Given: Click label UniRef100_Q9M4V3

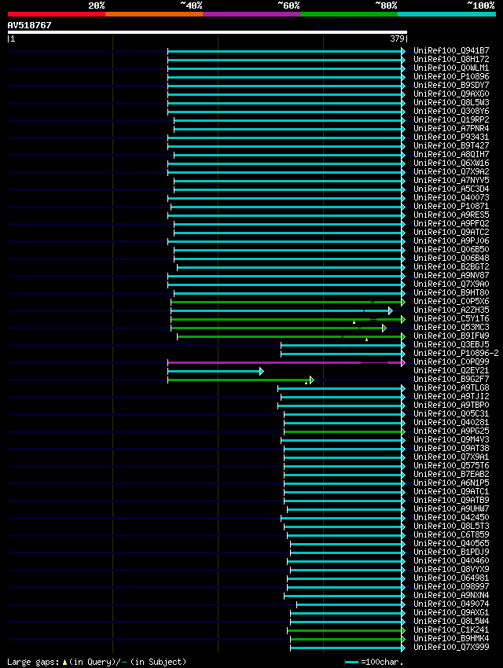Looking at the screenshot, I should point(451,439).
